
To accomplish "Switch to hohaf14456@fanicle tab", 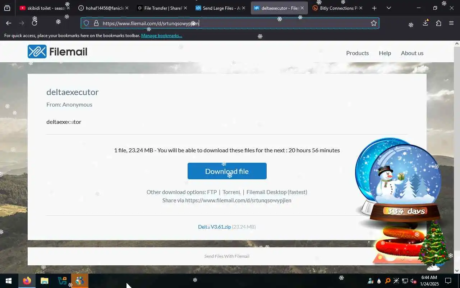I will tap(103, 8).
